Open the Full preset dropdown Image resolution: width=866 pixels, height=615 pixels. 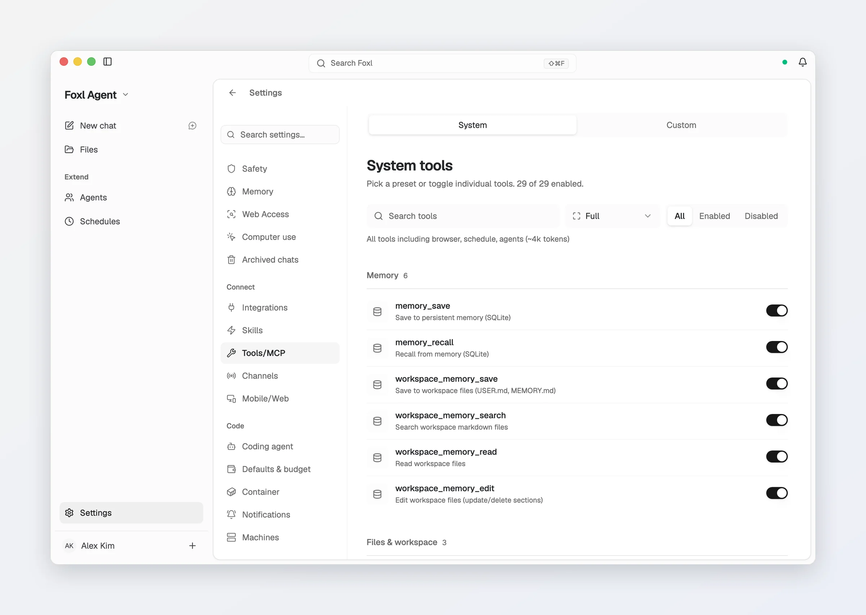tap(612, 216)
